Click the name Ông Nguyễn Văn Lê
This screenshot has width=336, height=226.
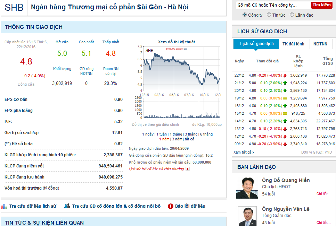click(x=286, y=209)
